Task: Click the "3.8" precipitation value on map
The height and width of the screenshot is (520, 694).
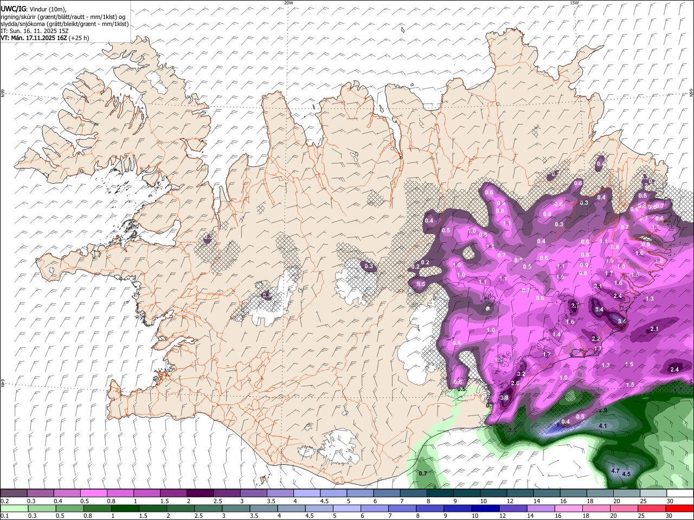Action: pyautogui.click(x=504, y=398)
